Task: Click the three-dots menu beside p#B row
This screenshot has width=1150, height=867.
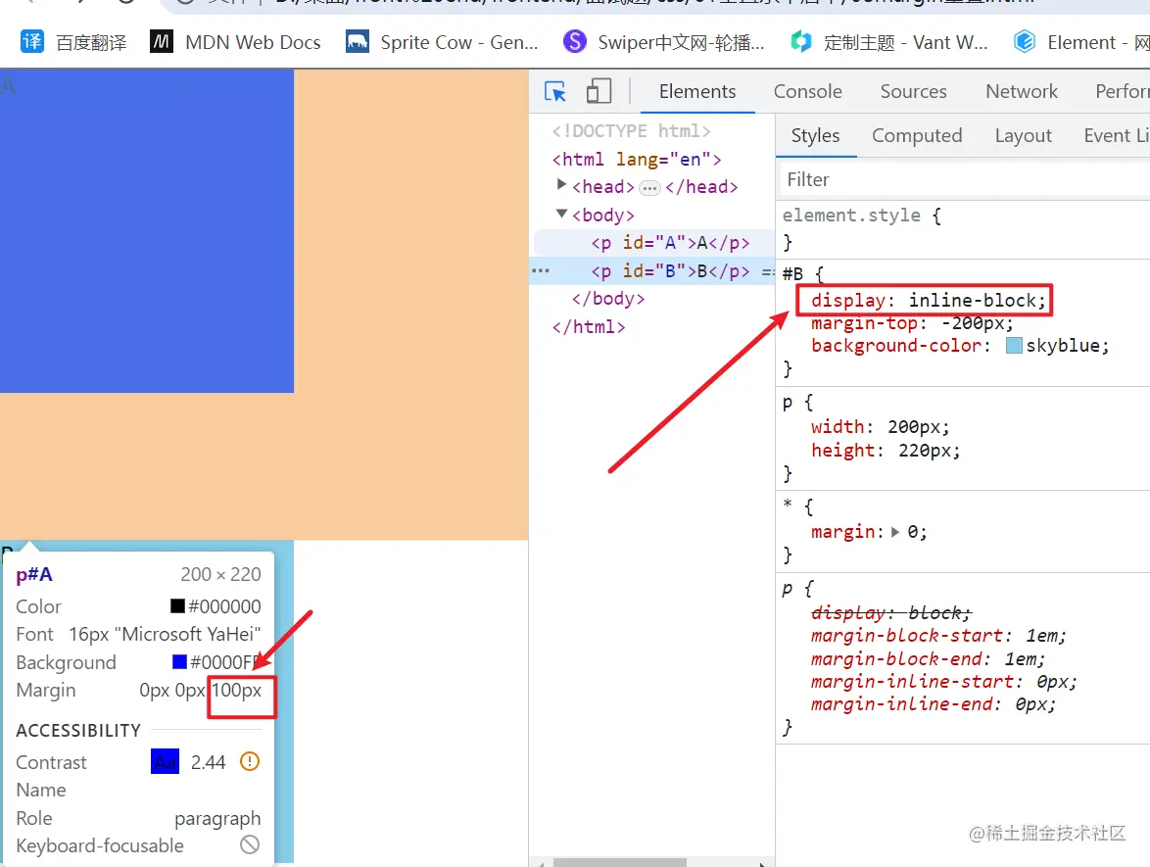Action: [541, 270]
